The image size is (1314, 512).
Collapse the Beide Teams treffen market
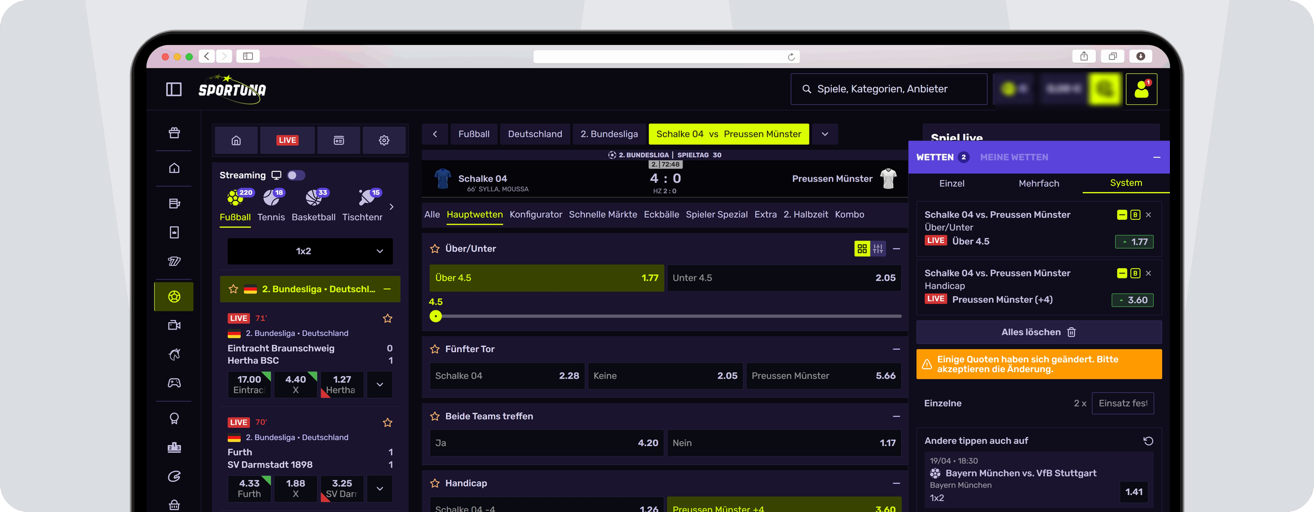(897, 417)
